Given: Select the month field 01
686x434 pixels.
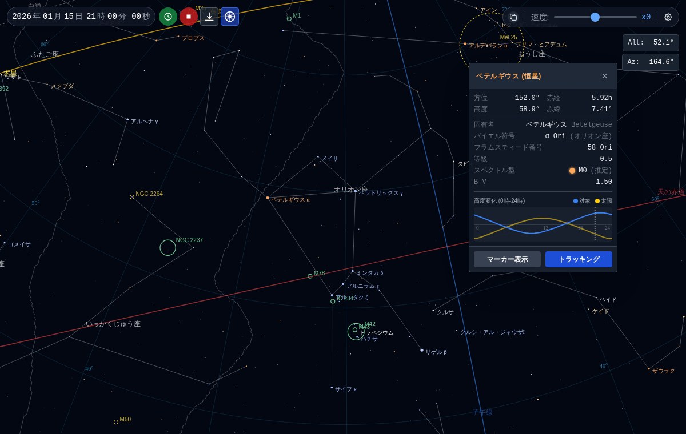Looking at the screenshot, I should point(47,17).
